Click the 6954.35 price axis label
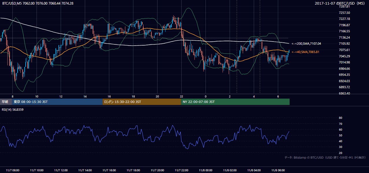369x173 pixels. coord(344,75)
